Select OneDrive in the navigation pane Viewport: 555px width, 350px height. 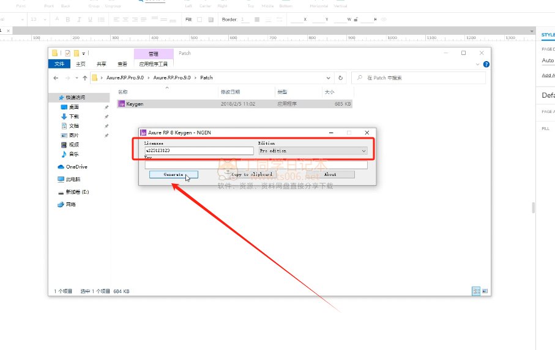pyautogui.click(x=76, y=167)
